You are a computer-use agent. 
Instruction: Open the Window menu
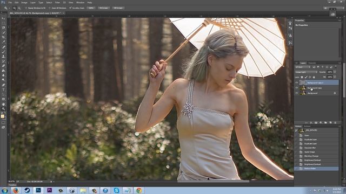(80, 2)
